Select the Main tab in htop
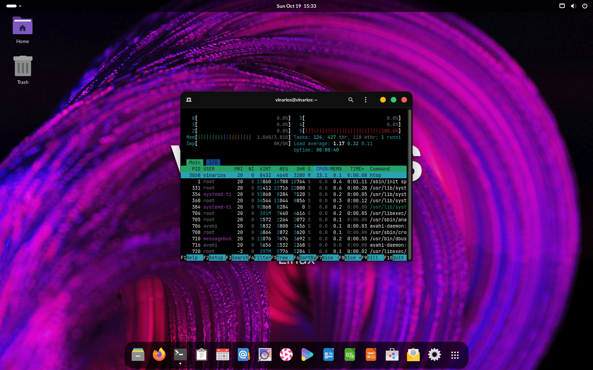 (194, 162)
